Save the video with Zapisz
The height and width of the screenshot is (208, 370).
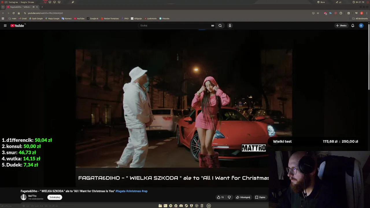point(260,197)
